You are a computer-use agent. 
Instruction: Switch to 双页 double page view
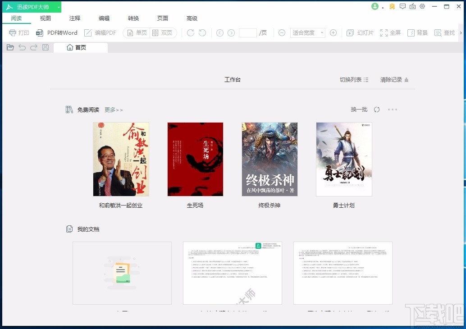(162, 33)
